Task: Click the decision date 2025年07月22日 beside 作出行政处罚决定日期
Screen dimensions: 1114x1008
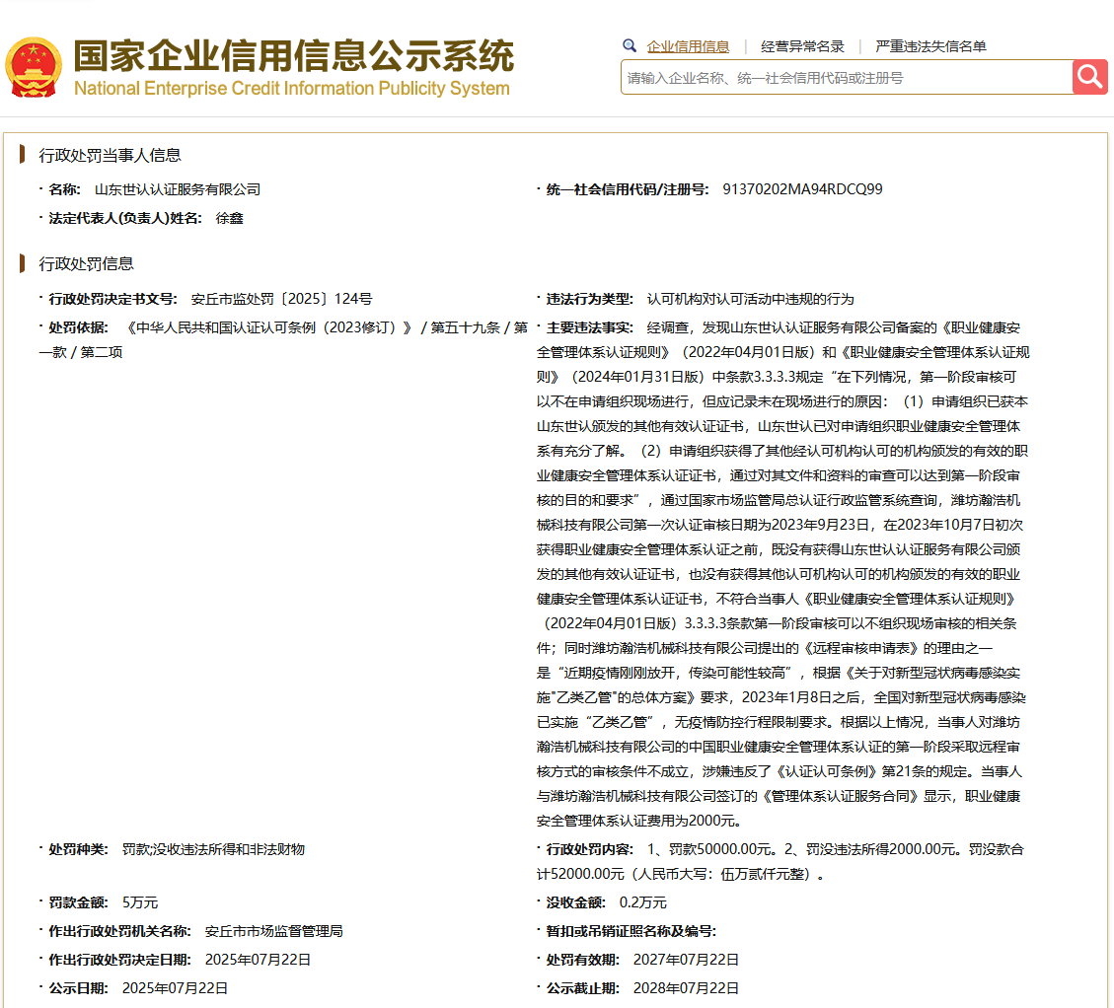Action: [x=258, y=960]
